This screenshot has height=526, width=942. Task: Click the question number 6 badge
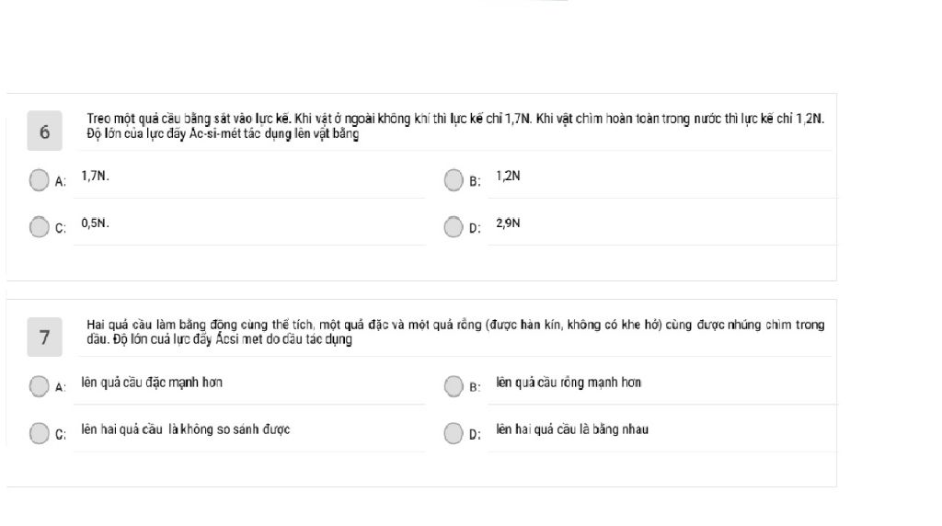[x=44, y=131]
